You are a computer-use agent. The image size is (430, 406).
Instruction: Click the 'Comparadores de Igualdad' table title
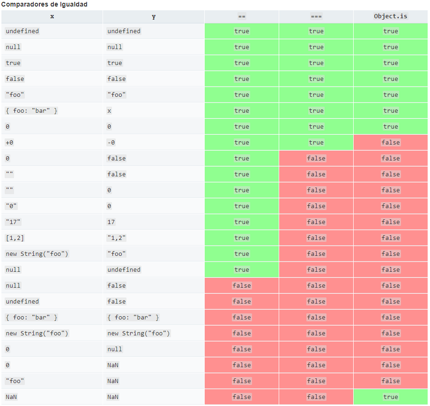[x=44, y=4]
